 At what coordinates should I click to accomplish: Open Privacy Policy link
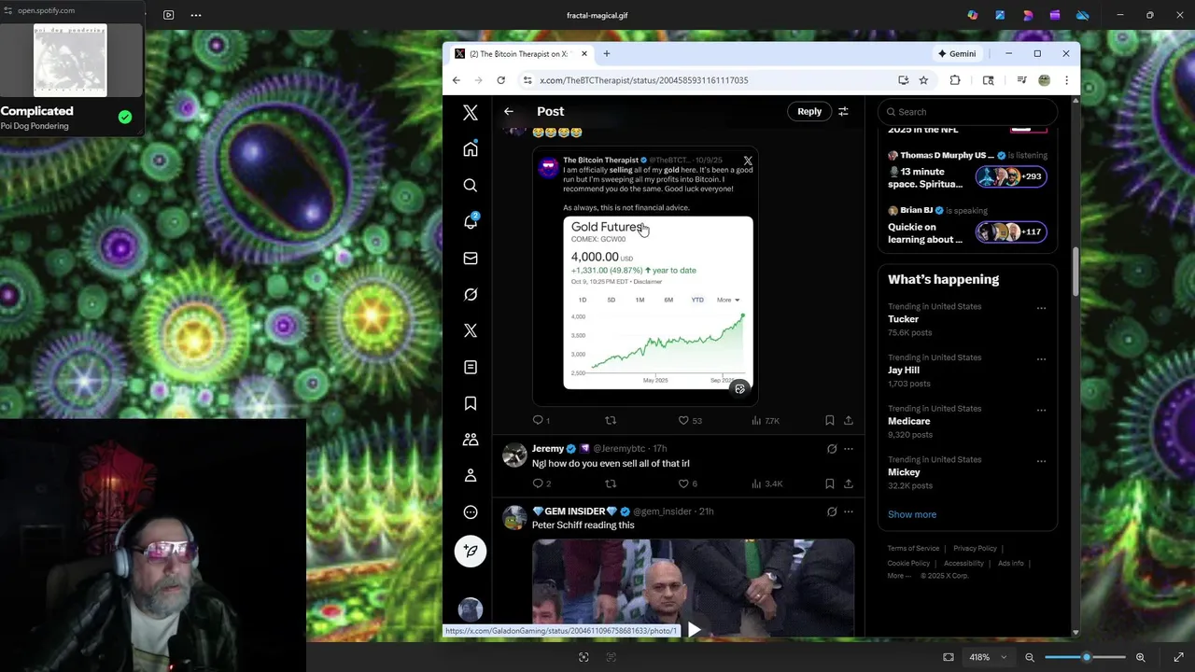975,549
